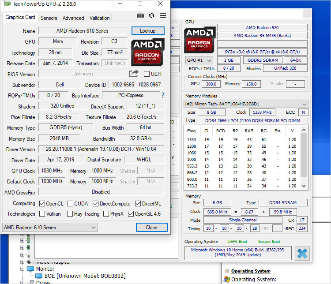Click the BOE monitor device icon

point(39,276)
